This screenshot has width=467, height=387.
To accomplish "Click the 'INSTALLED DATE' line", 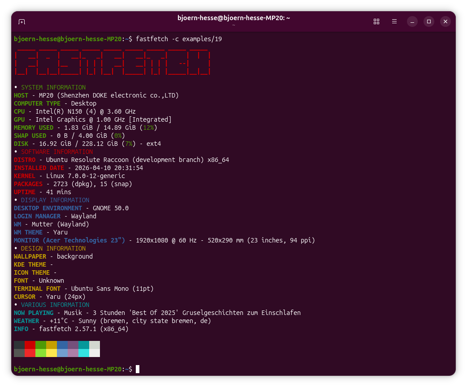I will pos(78,168).
